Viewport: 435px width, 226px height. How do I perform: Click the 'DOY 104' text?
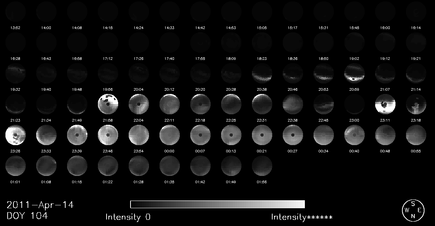click(27, 216)
